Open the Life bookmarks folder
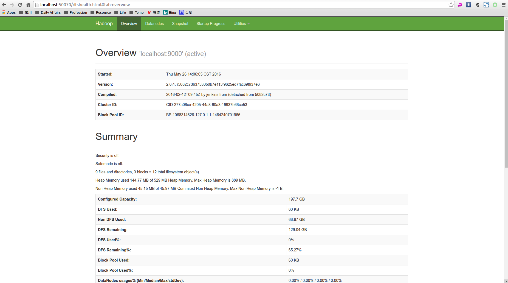This screenshot has width=508, height=283. coord(120,12)
